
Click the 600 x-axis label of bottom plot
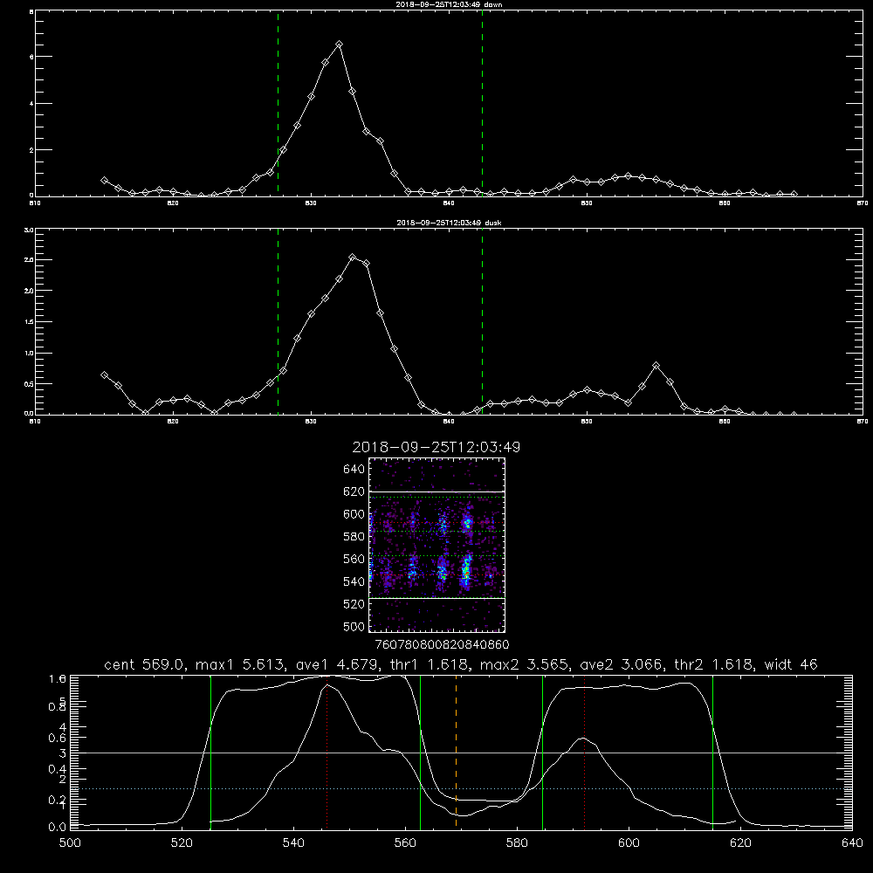tap(629, 843)
